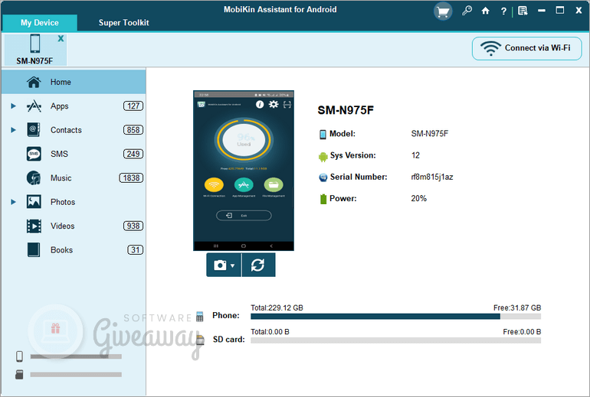
Task: Switch to My Device tab
Action: 40,22
